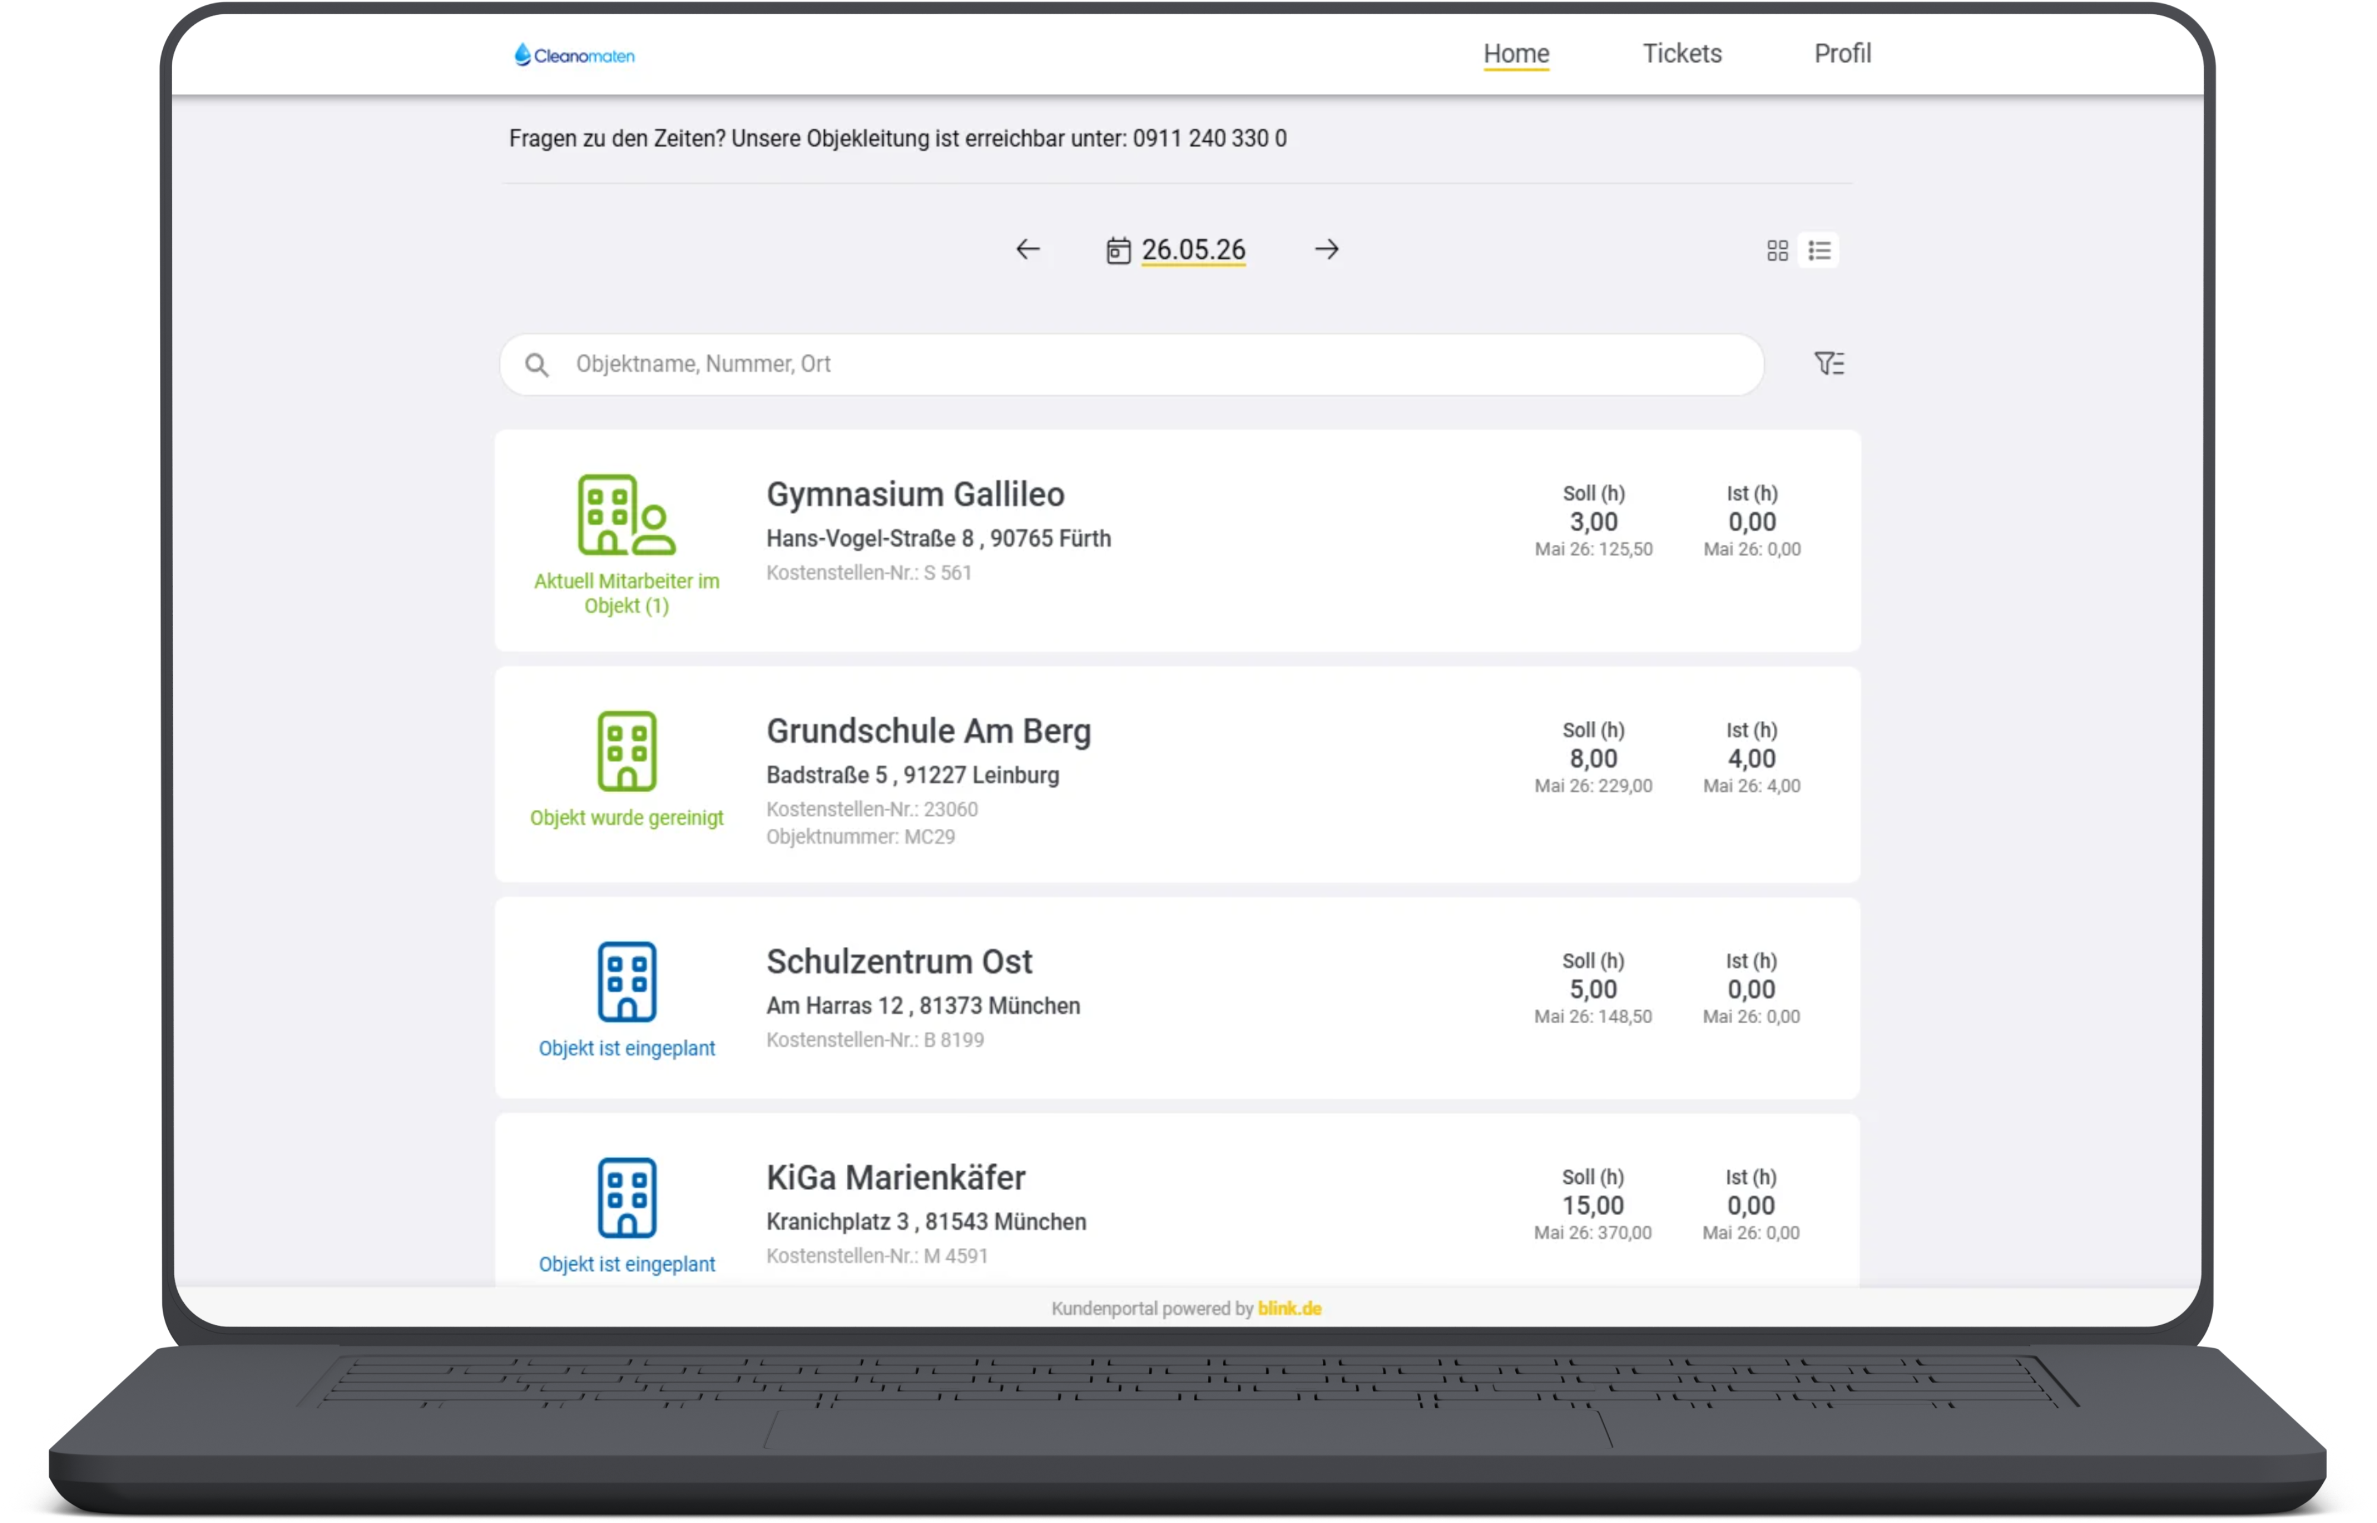Open the calendar icon date picker
The width and height of the screenshot is (2377, 1523).
(x=1118, y=250)
